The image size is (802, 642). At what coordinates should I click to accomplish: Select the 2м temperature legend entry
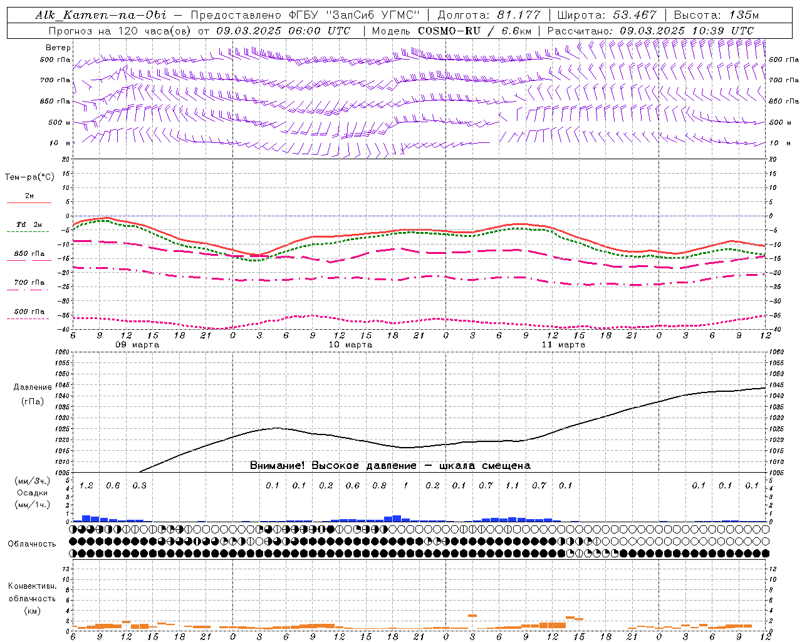pos(29,196)
